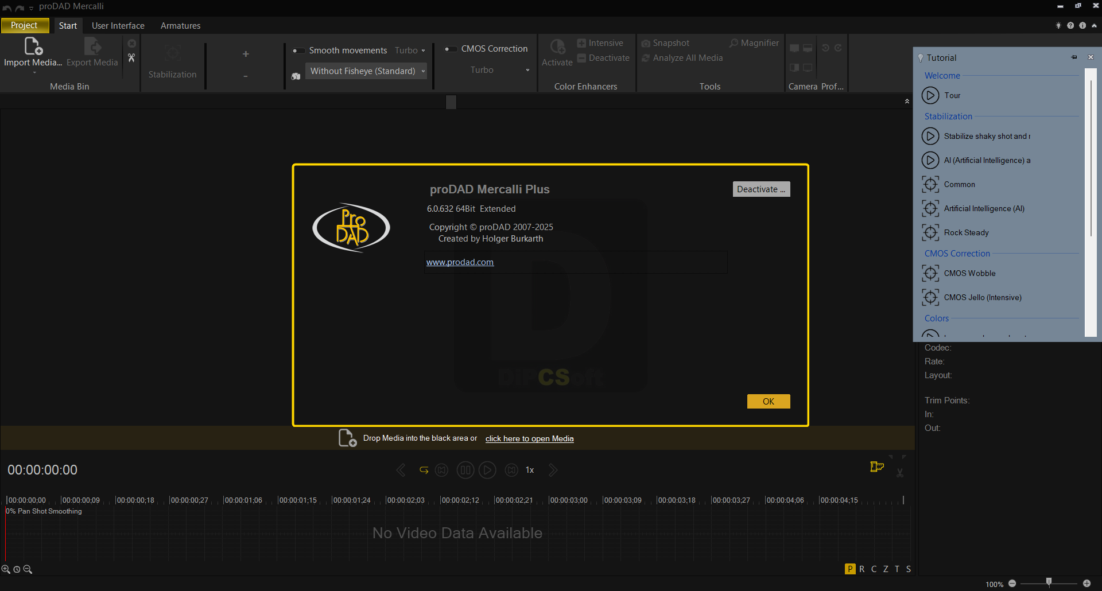Click the zoom minus button at bottom right
1102x591 pixels.
coord(1012,584)
